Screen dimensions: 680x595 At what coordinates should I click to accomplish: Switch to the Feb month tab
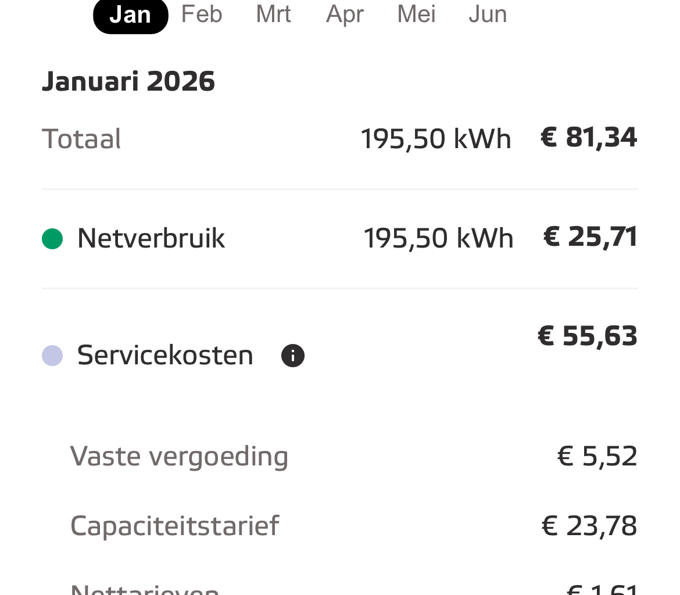click(201, 14)
